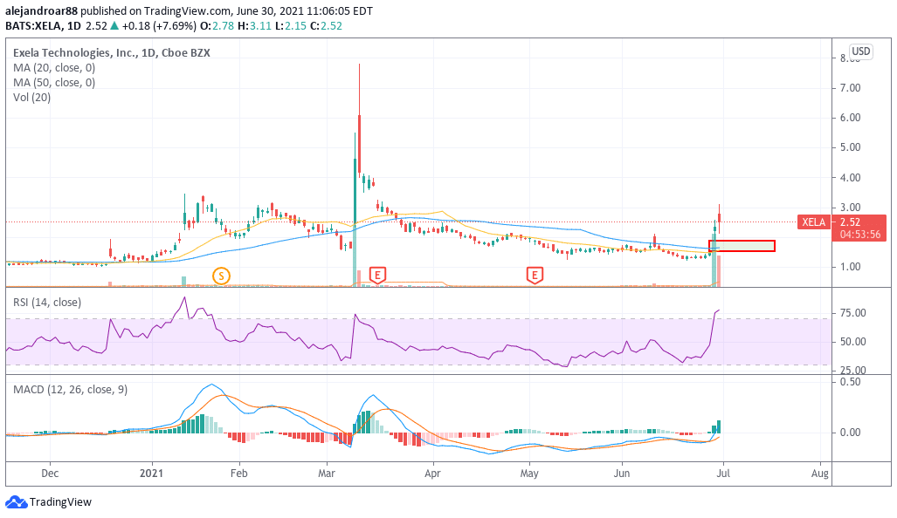The image size is (897, 518).
Task: Click the 6.00 price scale label
Action: click(x=850, y=118)
